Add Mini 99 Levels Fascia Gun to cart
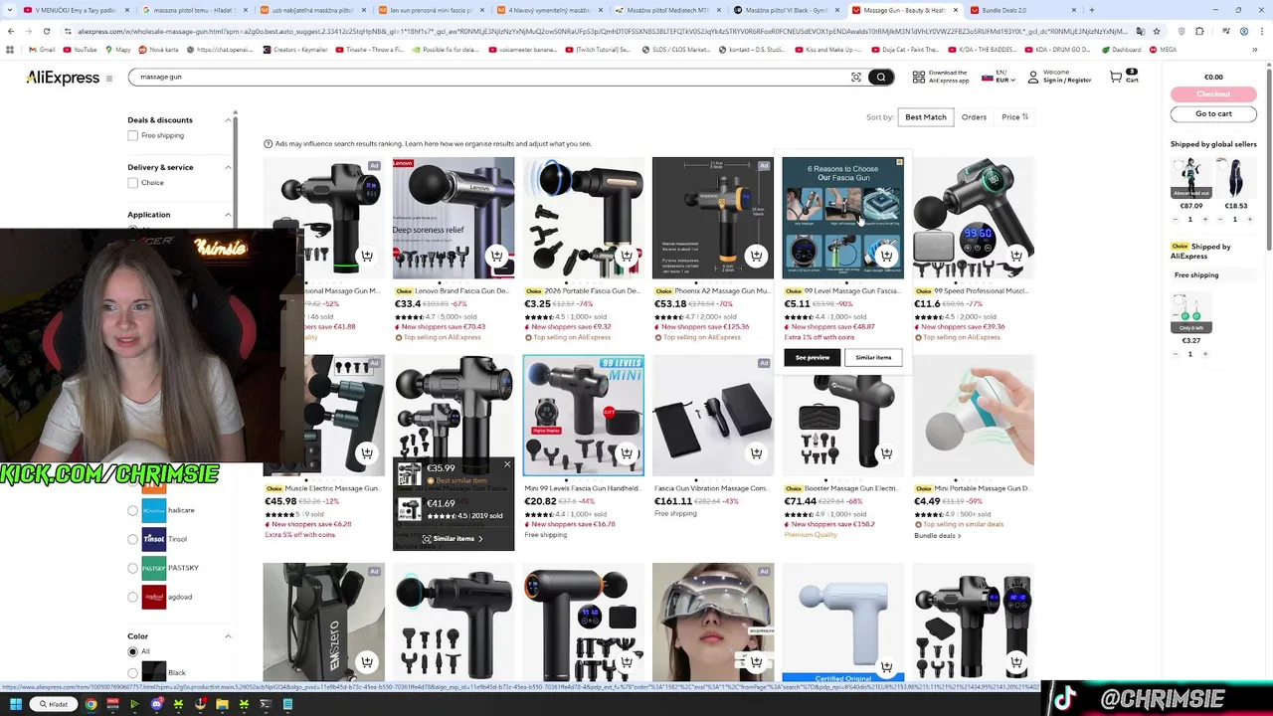Screen dimensions: 1273x716 627,453
